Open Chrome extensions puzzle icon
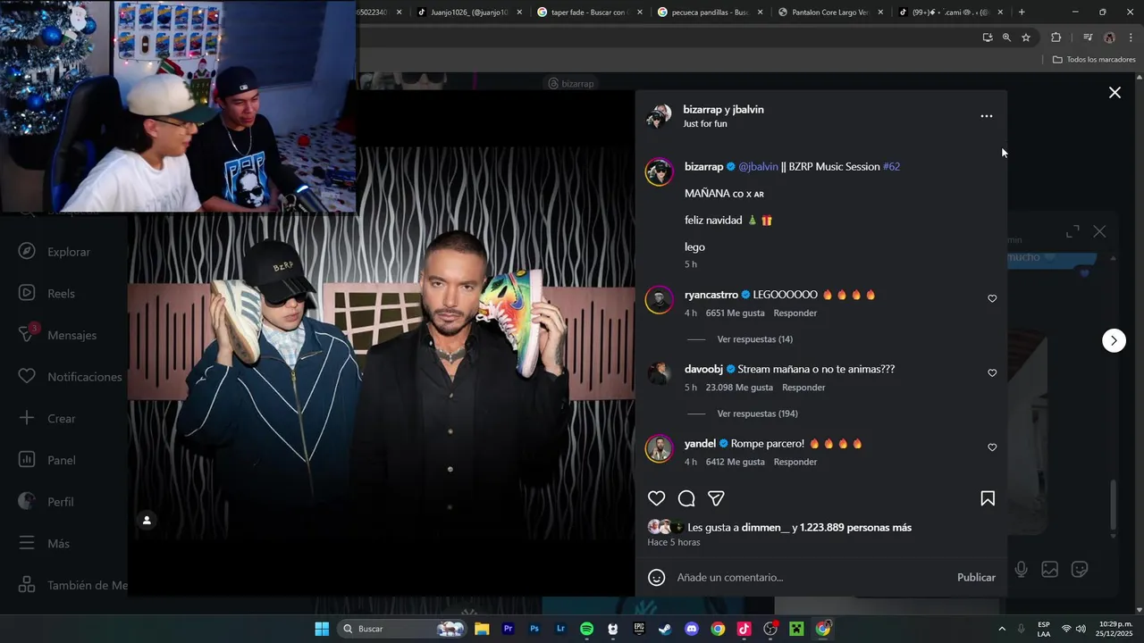The height and width of the screenshot is (643, 1144). click(1056, 38)
